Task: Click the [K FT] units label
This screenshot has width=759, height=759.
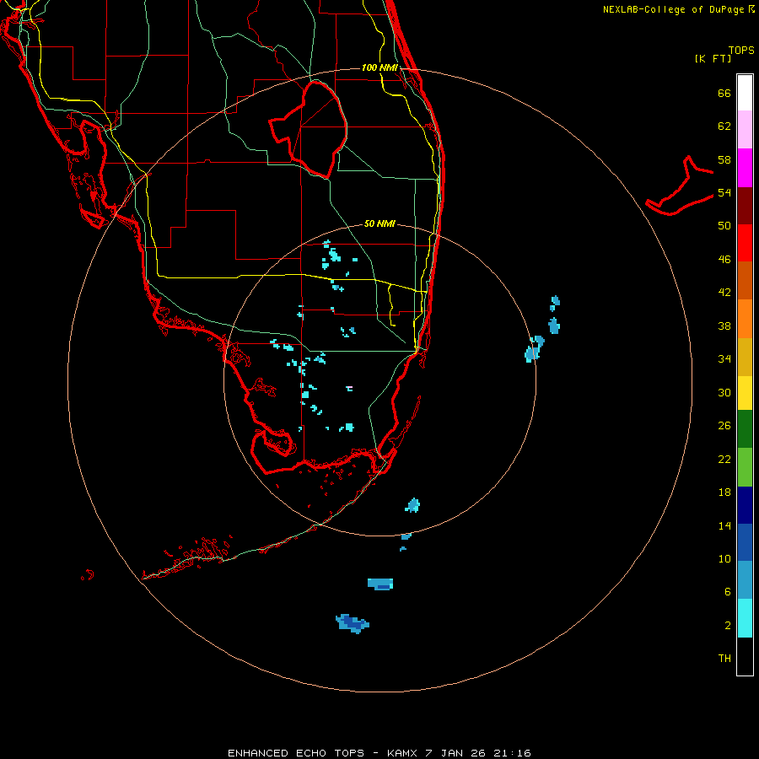Action: 713,58
